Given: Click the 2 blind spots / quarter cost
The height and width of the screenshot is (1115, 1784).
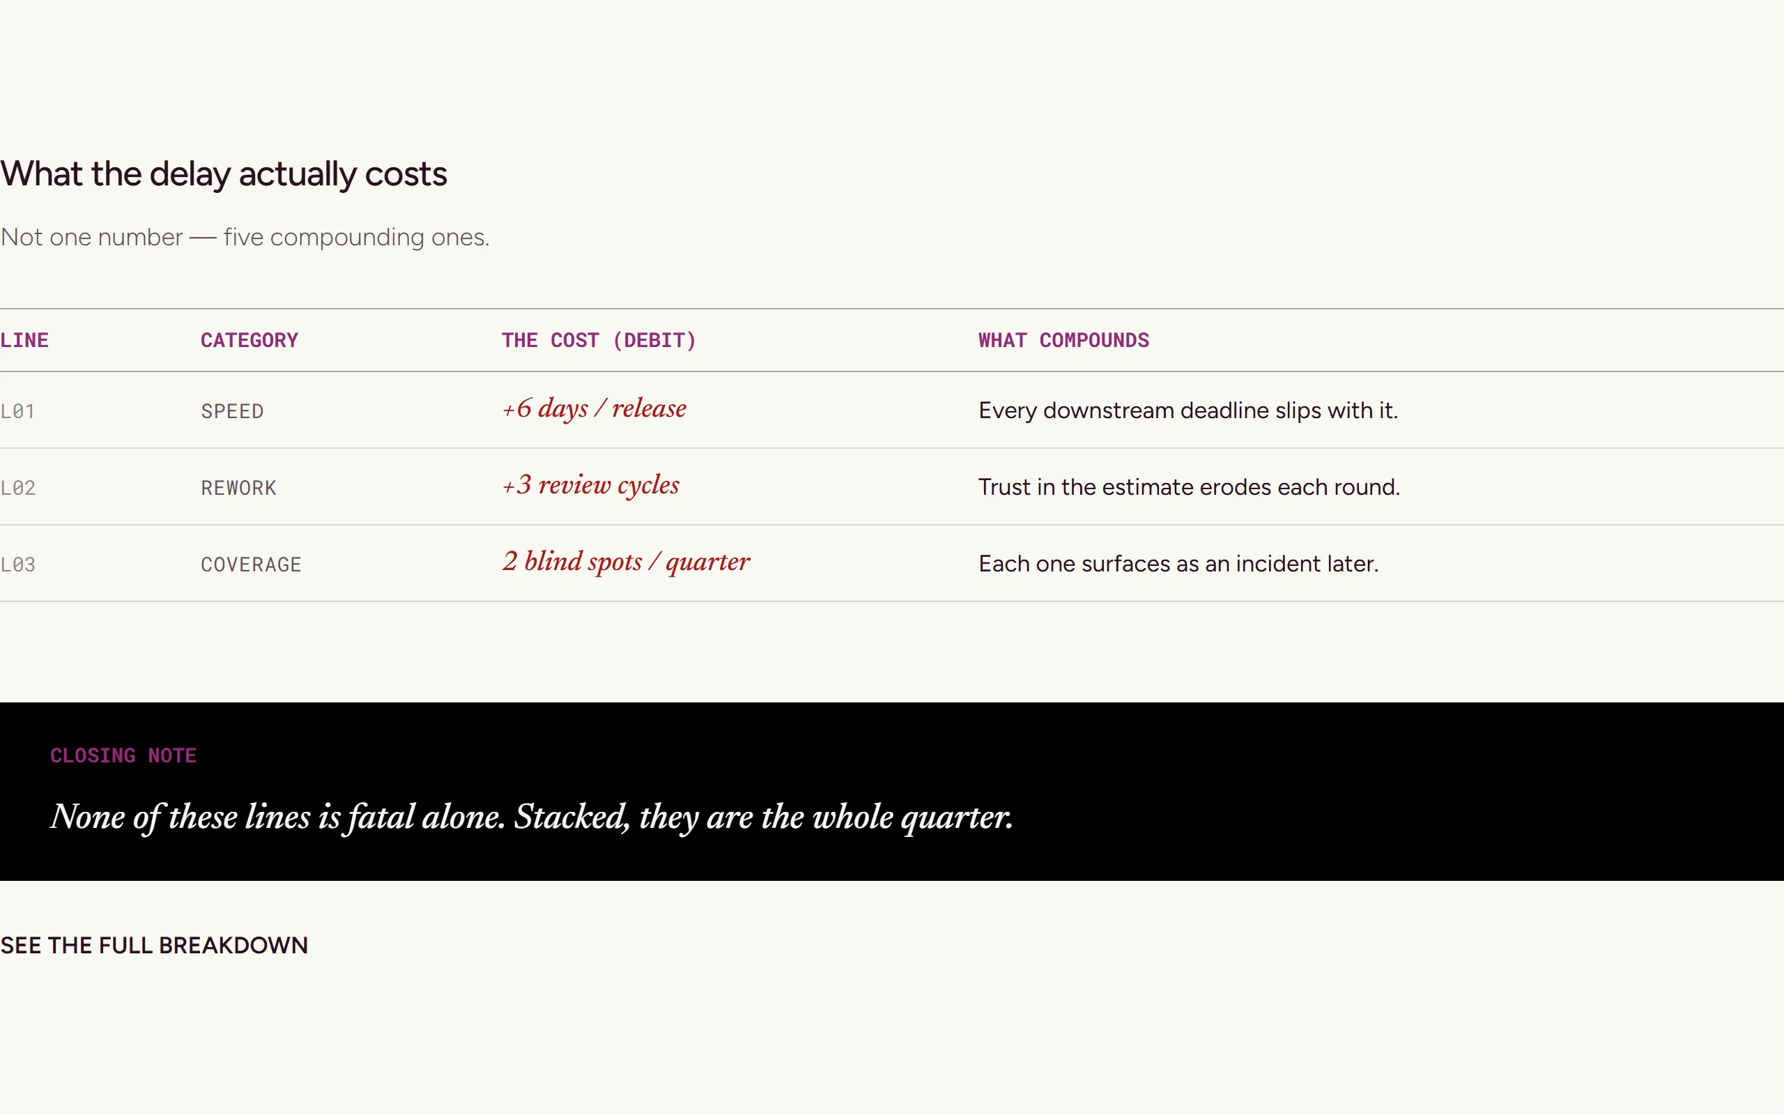Looking at the screenshot, I should 626,562.
